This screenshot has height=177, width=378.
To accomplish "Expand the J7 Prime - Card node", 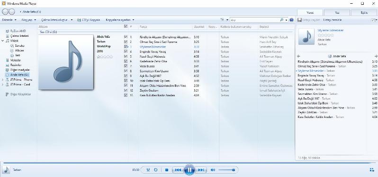I will 3,84.
